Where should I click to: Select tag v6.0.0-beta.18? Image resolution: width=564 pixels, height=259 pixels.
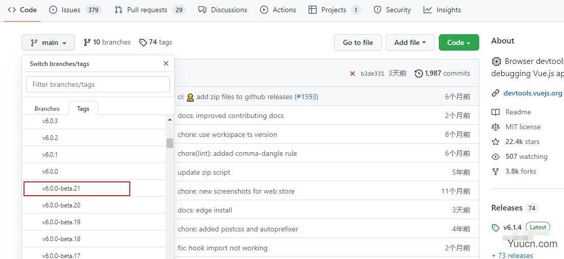click(x=94, y=239)
